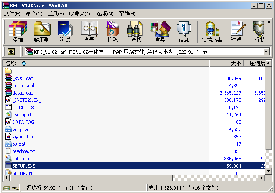This screenshot has height=193, width=275.
Task: Launch the 向导 (Wizard) tool
Action: pyautogui.click(x=160, y=32)
